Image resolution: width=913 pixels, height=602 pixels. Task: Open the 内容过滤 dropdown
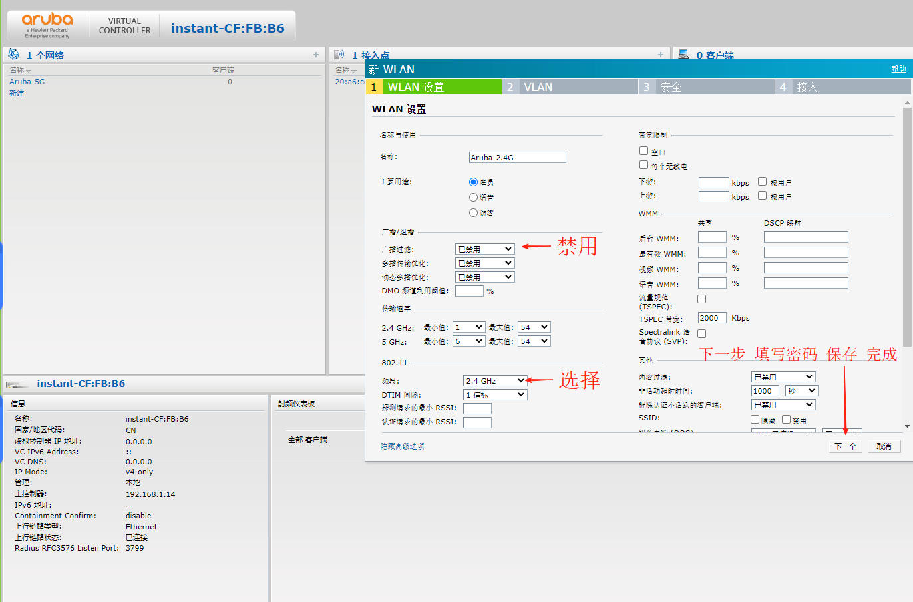coord(783,376)
